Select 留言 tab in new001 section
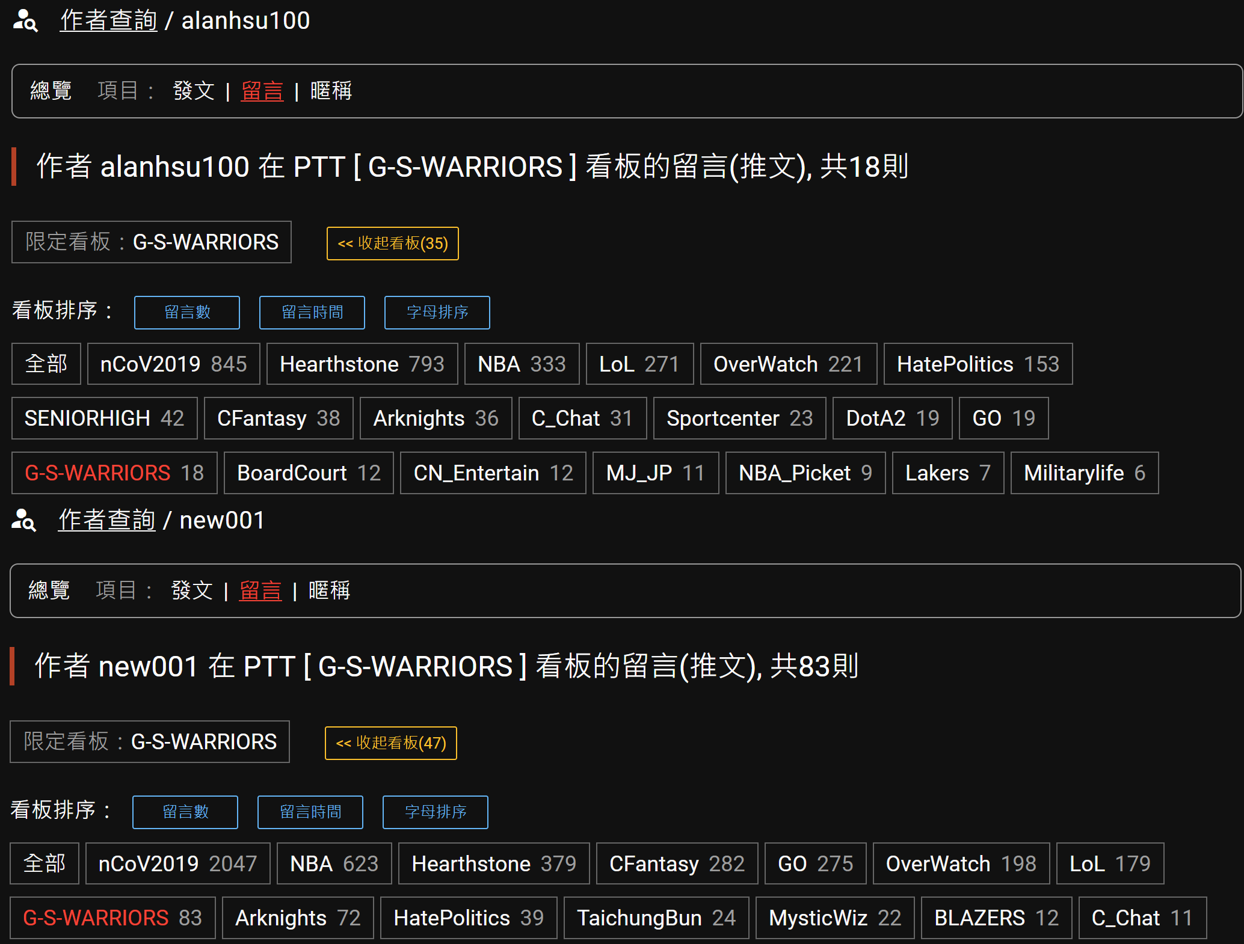 coord(260,590)
